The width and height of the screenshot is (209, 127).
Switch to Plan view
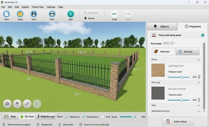11,117
